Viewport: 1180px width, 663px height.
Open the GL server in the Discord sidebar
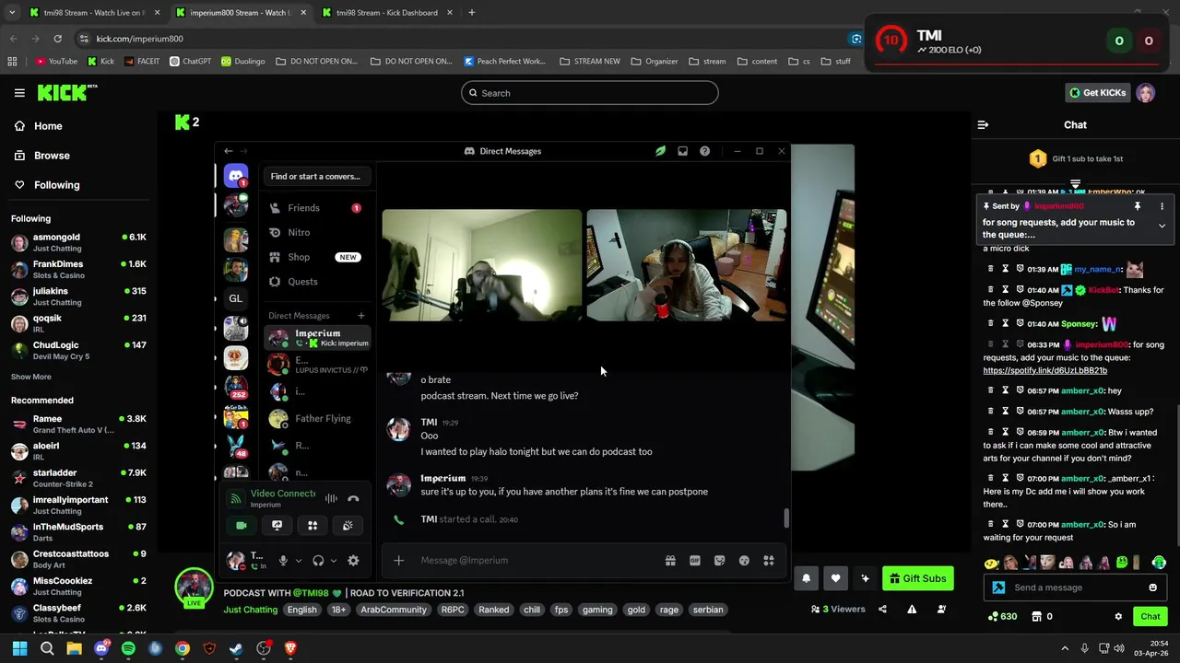pyautogui.click(x=236, y=298)
